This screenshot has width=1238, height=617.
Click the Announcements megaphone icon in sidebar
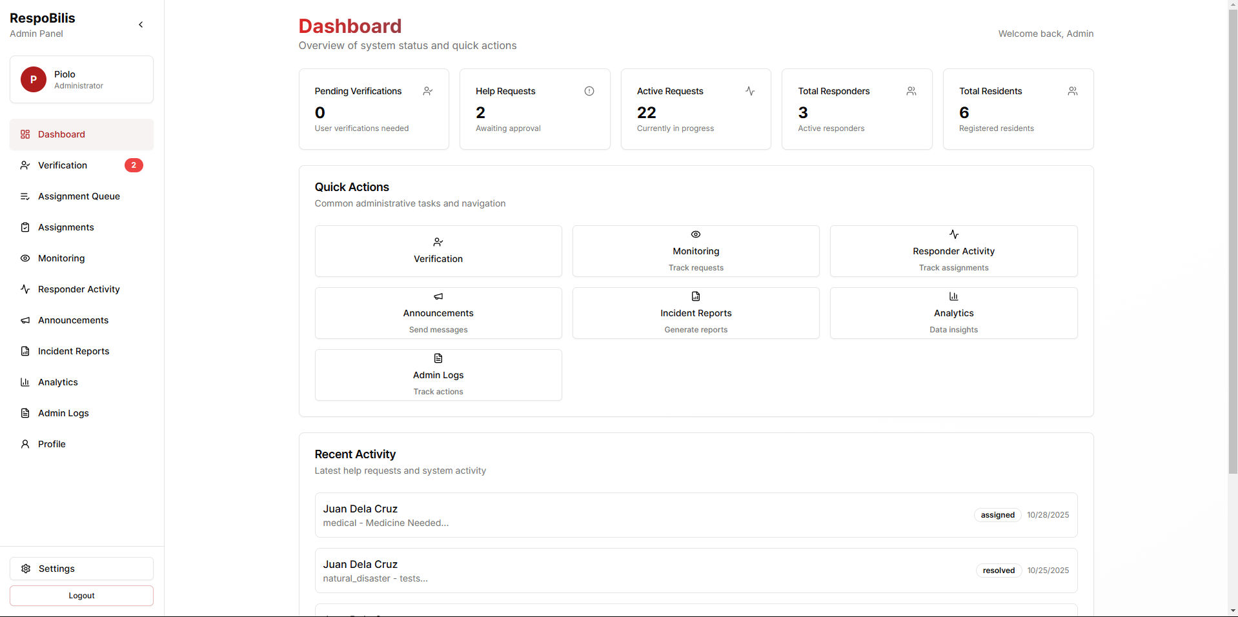pyautogui.click(x=25, y=320)
